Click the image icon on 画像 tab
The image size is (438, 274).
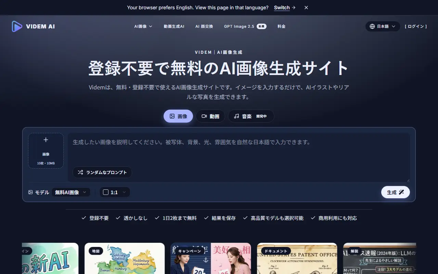172,116
